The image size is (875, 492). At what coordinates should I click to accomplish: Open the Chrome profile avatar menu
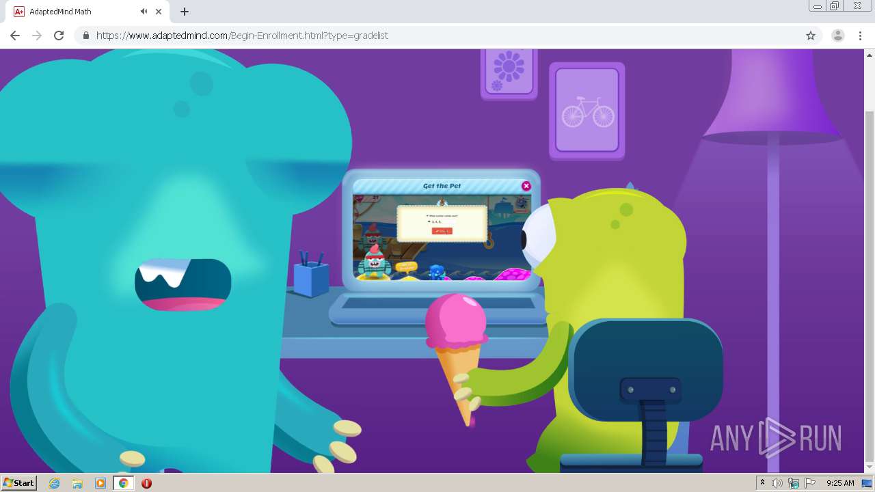[x=838, y=36]
